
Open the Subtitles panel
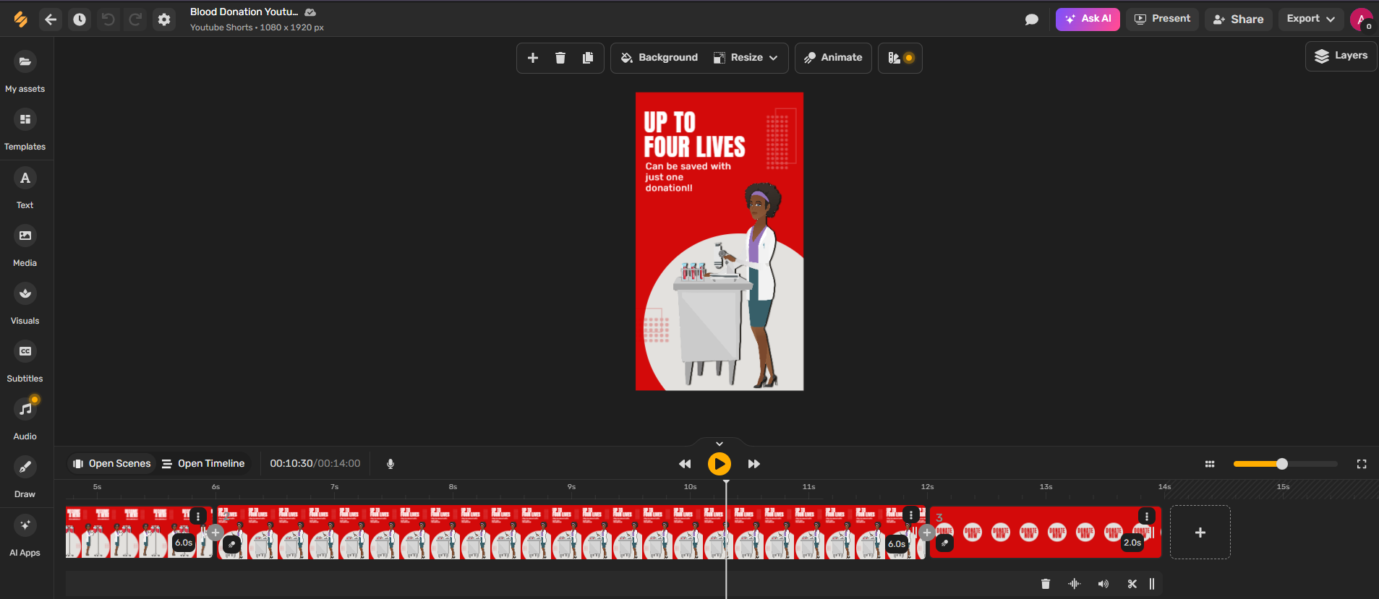pos(25,352)
